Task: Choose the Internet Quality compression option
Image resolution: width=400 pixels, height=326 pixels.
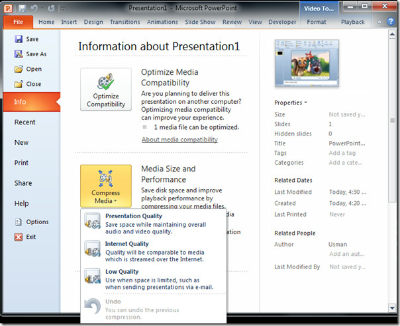Action: pyautogui.click(x=154, y=251)
